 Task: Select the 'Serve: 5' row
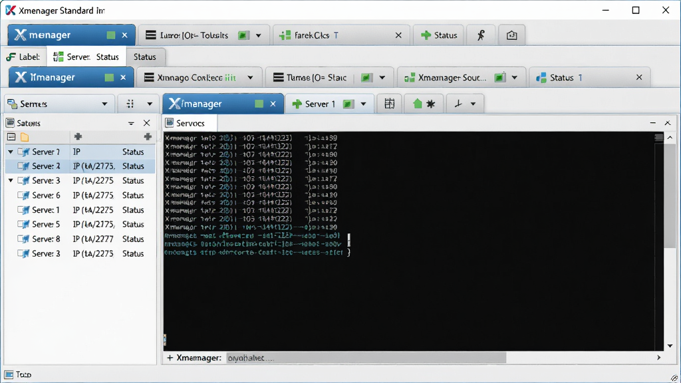point(80,225)
